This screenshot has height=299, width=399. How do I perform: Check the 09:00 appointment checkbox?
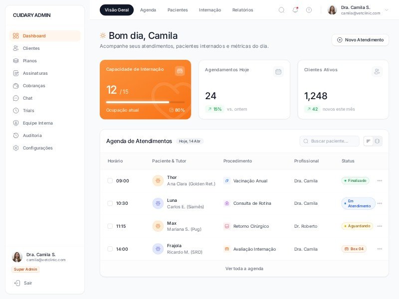point(110,181)
